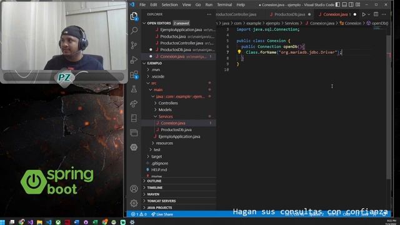
Task: Click the lightbulb quick-fix icon on line 7
Action: [x=239, y=52]
